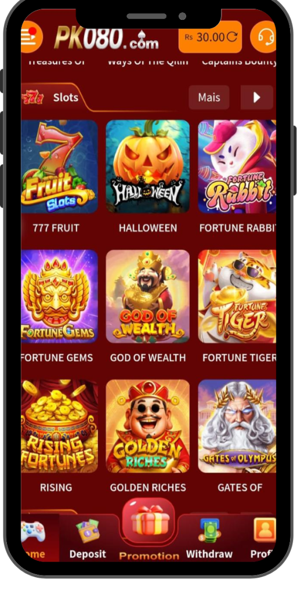The height and width of the screenshot is (594, 297).
Task: Refresh the Rs 30.00 balance
Action: click(232, 37)
